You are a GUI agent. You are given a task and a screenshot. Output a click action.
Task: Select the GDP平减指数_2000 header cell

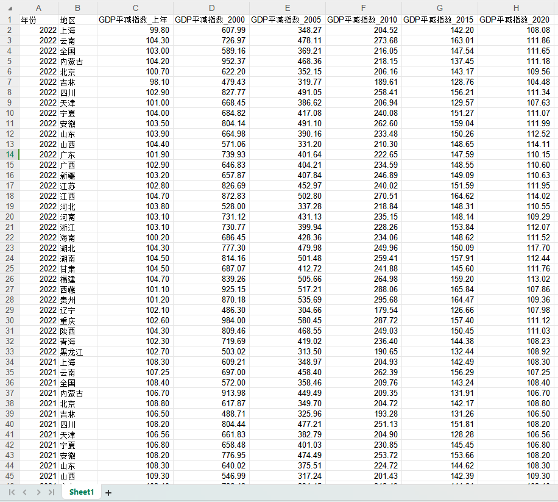[x=211, y=20]
